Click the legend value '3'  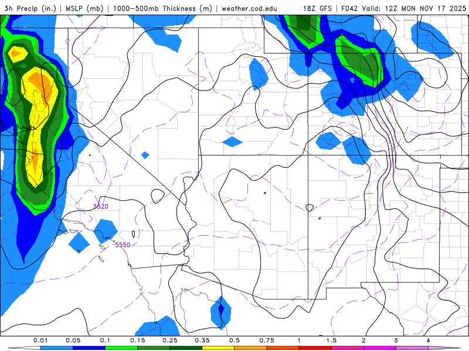(396, 340)
